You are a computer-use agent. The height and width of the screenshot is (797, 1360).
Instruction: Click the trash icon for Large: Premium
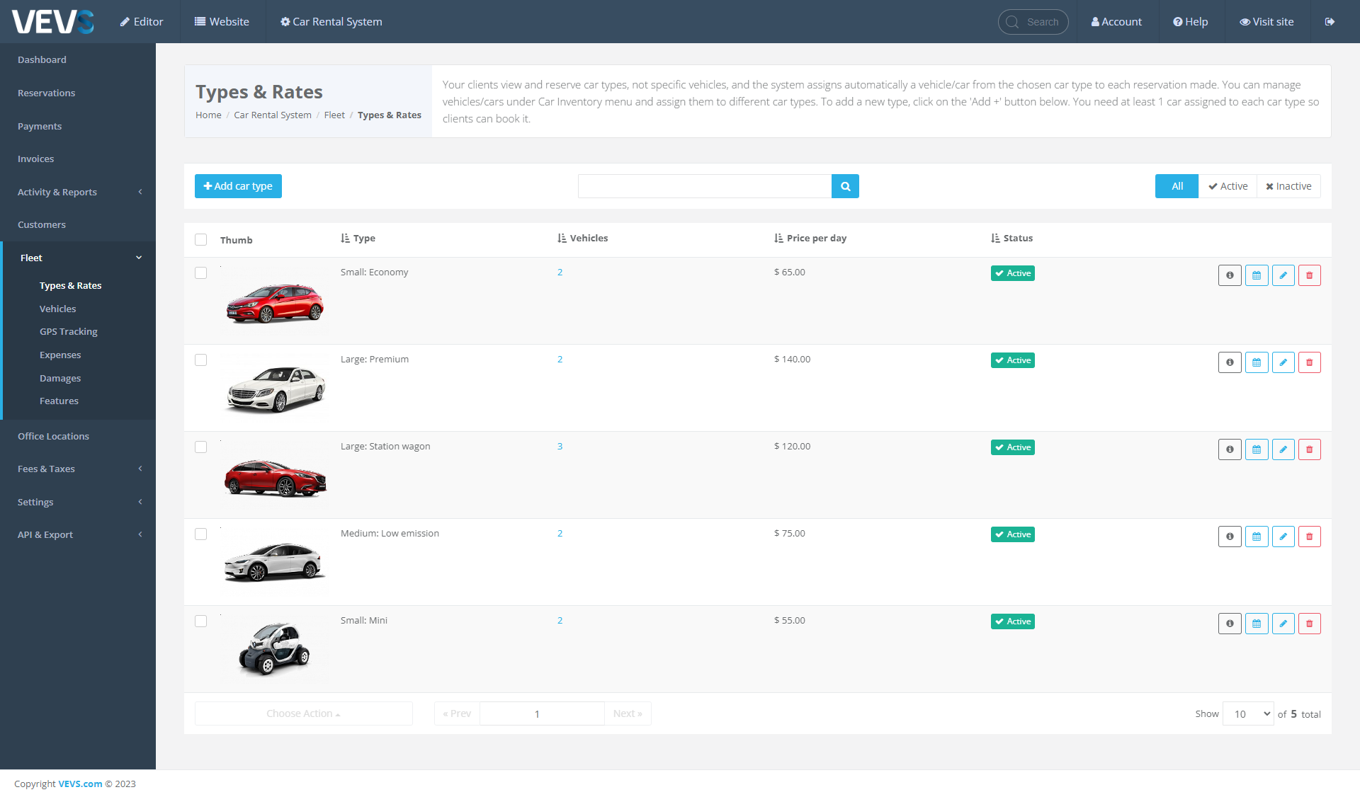coord(1309,362)
